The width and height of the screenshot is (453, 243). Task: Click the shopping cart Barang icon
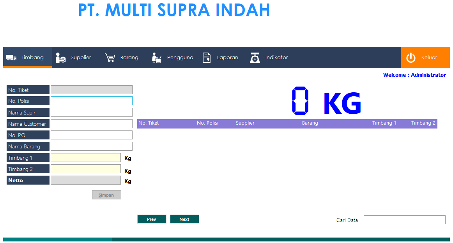pos(110,57)
